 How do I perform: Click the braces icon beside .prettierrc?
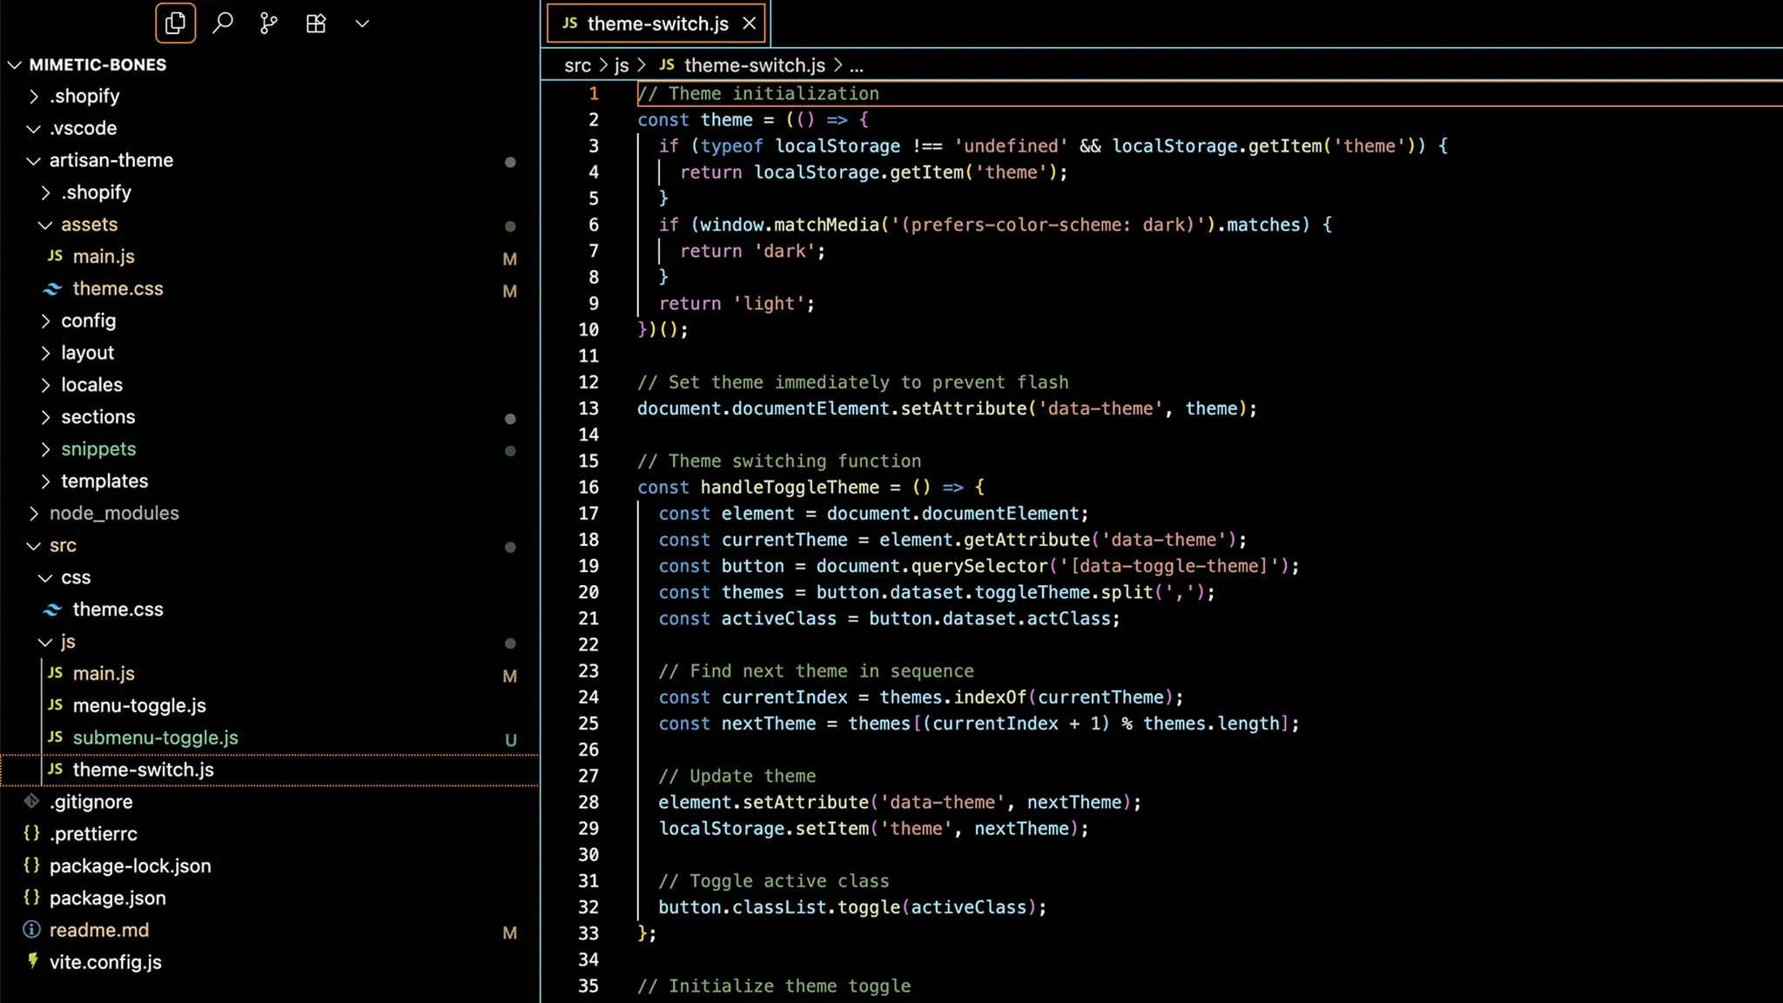click(x=31, y=833)
